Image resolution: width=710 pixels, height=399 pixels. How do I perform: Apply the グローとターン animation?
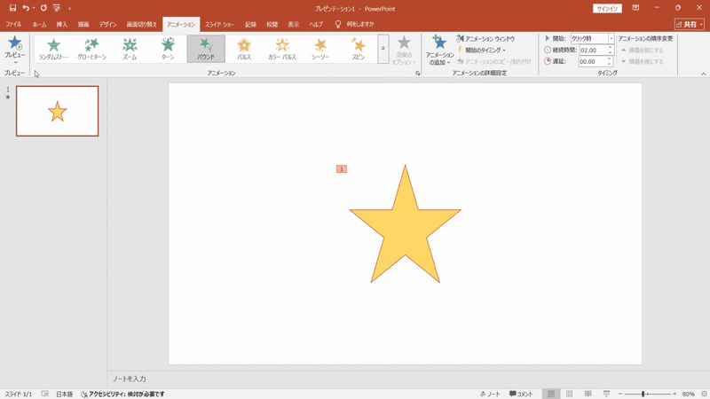point(92,49)
